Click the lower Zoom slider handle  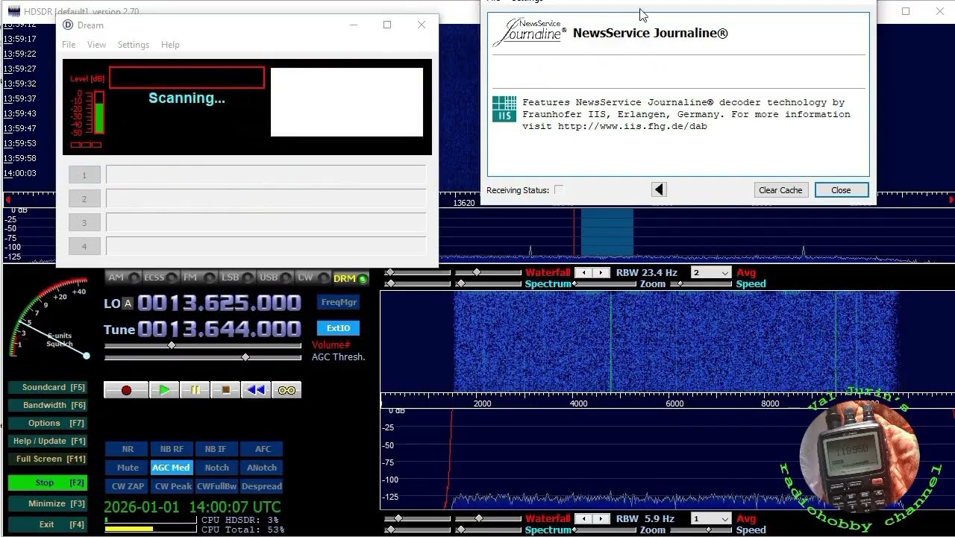click(x=707, y=530)
